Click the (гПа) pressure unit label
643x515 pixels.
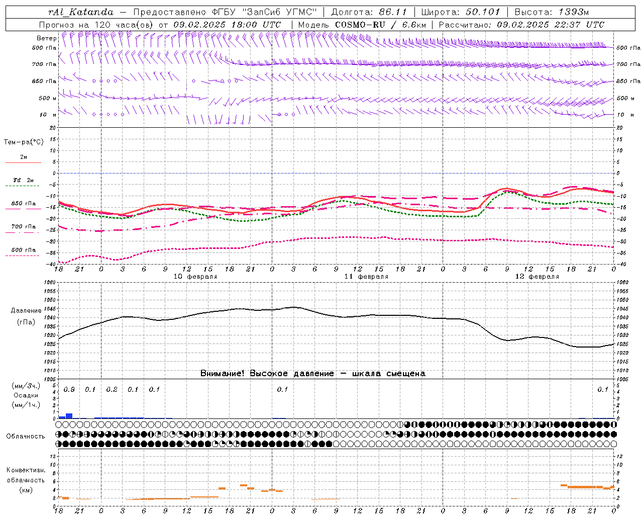(26, 322)
